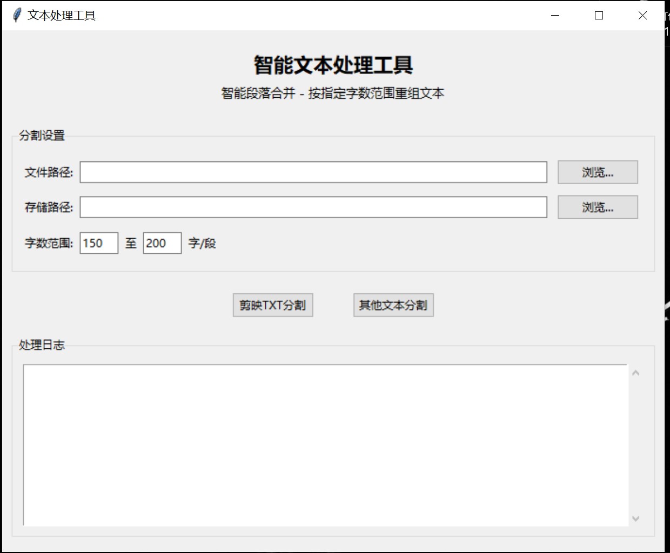This screenshot has height=553, width=670.
Task: Focus the 存储路径 input field
Action: (313, 207)
